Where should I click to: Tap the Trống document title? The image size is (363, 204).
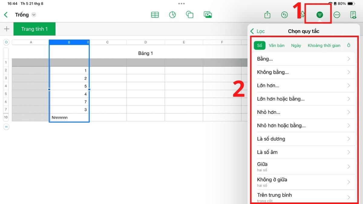pyautogui.click(x=22, y=15)
